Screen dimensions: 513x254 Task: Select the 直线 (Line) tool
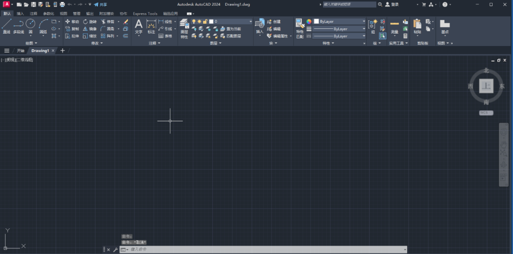click(x=6, y=26)
